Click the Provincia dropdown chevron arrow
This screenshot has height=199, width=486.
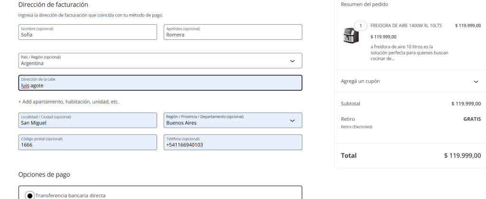(x=292, y=121)
